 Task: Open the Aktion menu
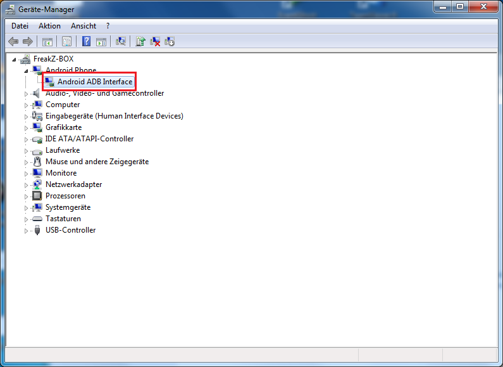pyautogui.click(x=49, y=26)
